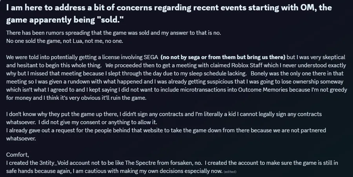The height and width of the screenshot is (177, 353).
Task: Click the line starting "I already gave out"
Action: click(157, 130)
